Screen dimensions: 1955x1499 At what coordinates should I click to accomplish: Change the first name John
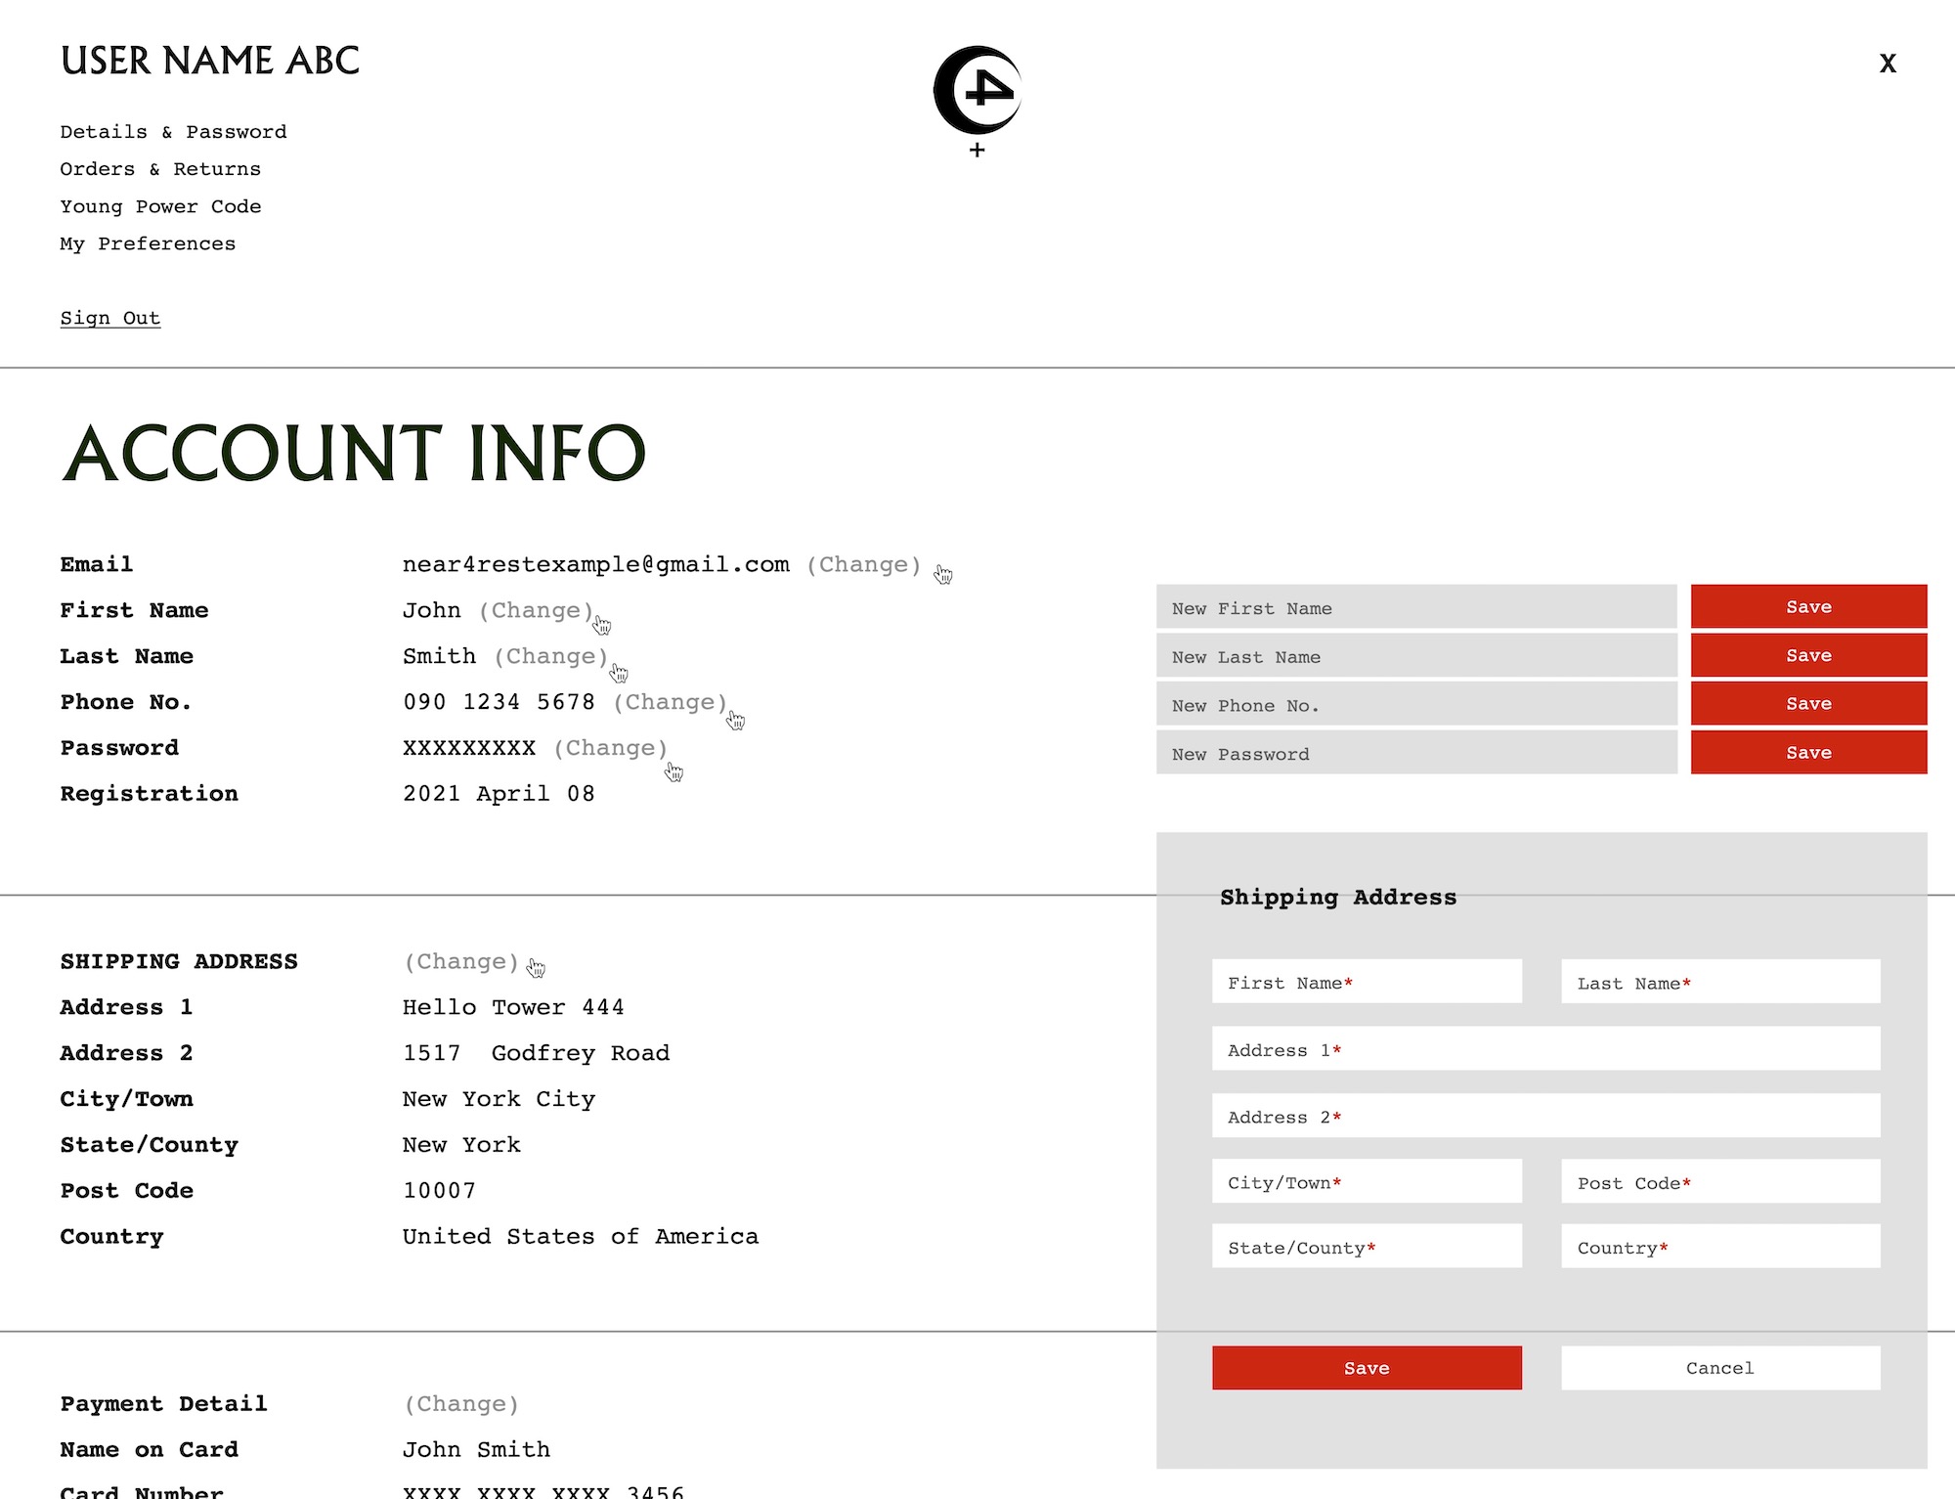tap(537, 610)
